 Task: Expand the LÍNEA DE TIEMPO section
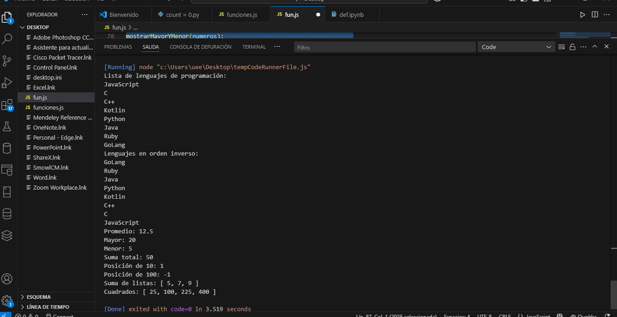[x=57, y=307]
